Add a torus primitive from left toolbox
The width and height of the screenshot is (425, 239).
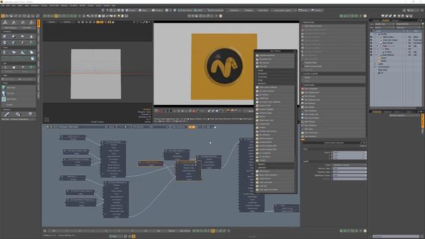(5, 42)
